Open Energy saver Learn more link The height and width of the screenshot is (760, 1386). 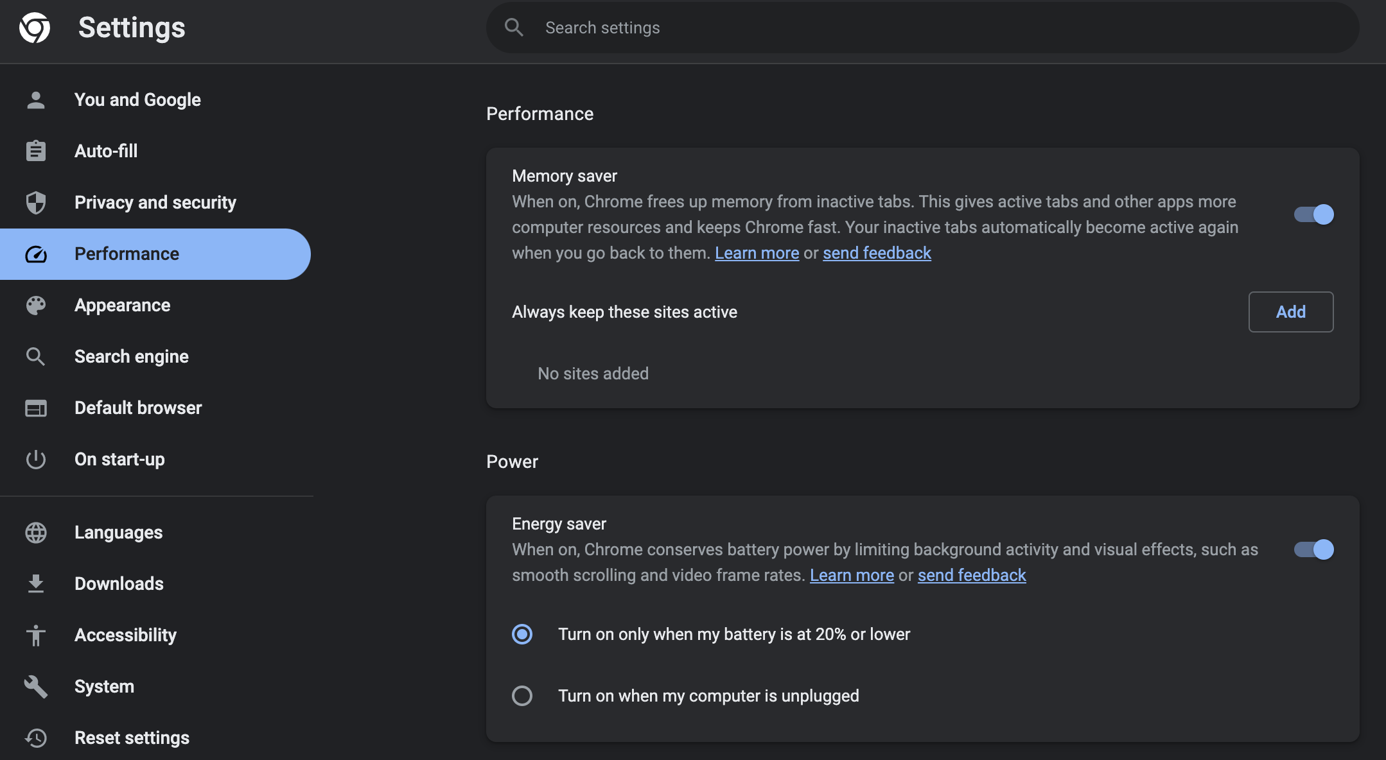(852, 575)
